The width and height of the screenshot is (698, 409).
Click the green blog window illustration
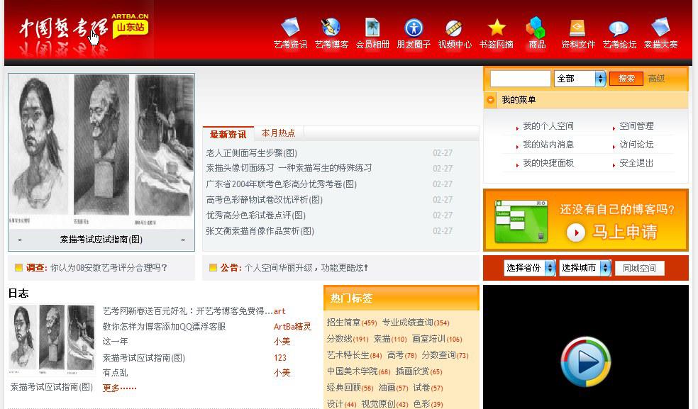click(521, 220)
